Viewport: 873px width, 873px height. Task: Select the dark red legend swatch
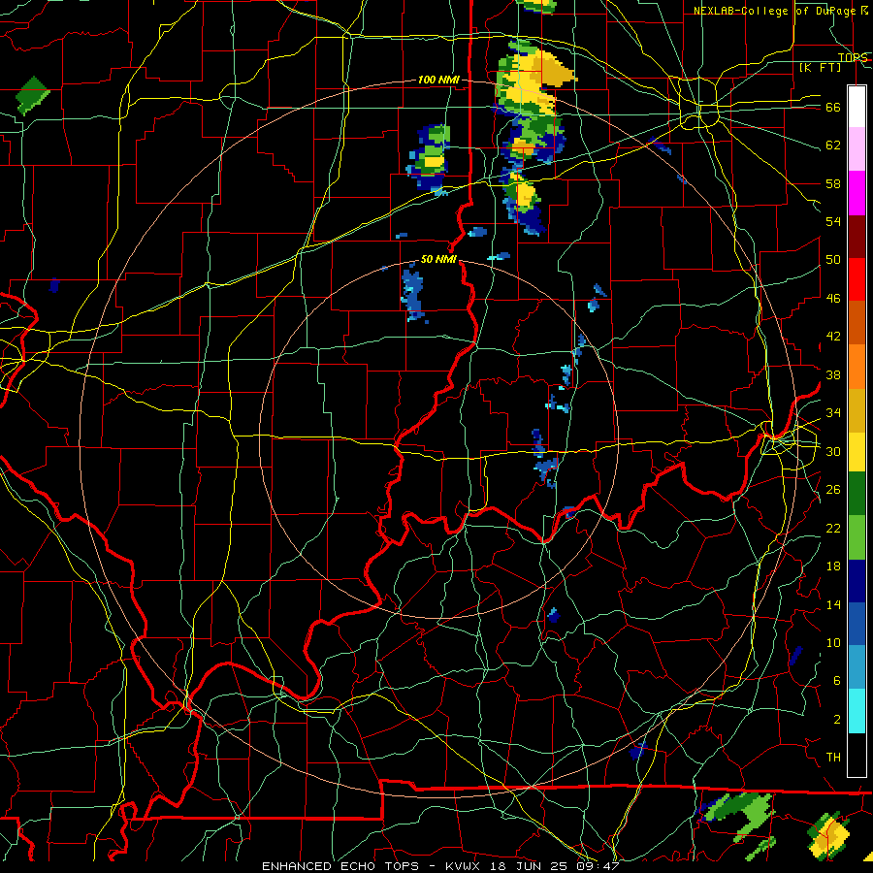coord(857,236)
